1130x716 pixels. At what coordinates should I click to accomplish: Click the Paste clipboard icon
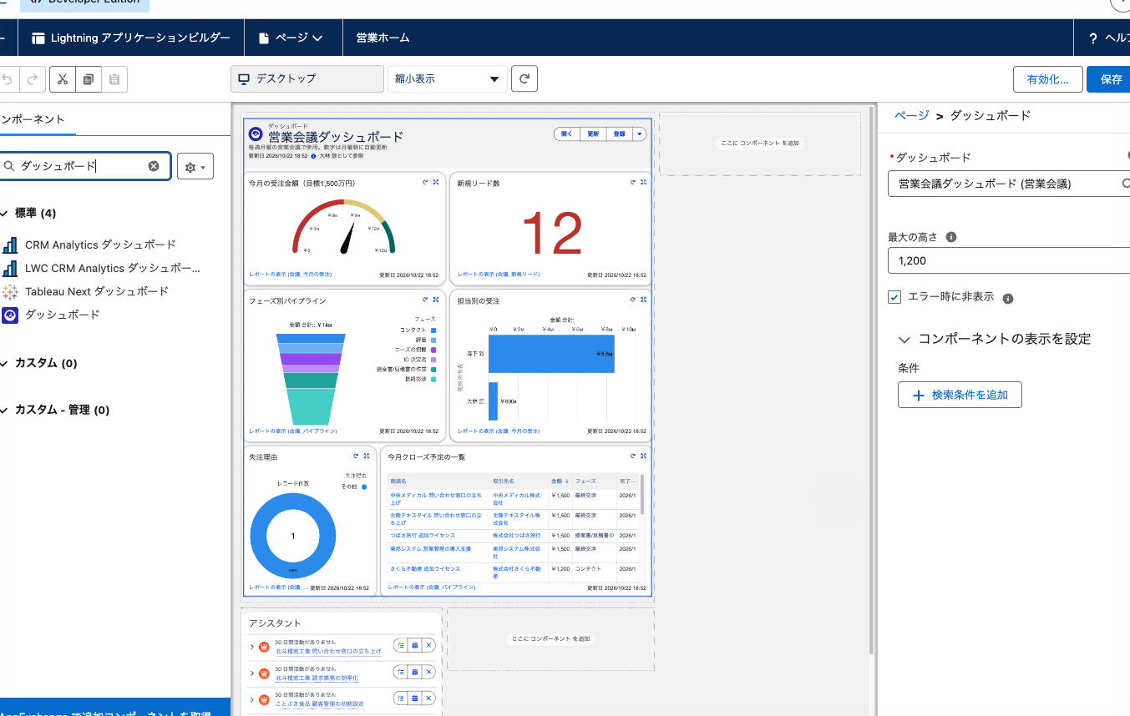point(114,79)
